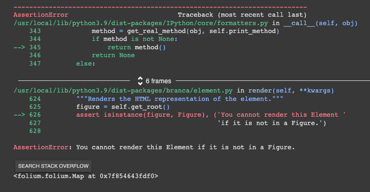The image size is (370, 192).
Task: Click 'else:' on line 347
Action: [x=86, y=64]
